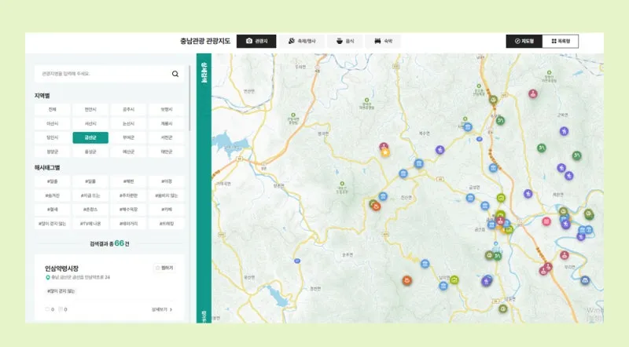Image resolution: width=629 pixels, height=347 pixels.
Task: Click the search magnifier icon
Action: [x=175, y=74]
